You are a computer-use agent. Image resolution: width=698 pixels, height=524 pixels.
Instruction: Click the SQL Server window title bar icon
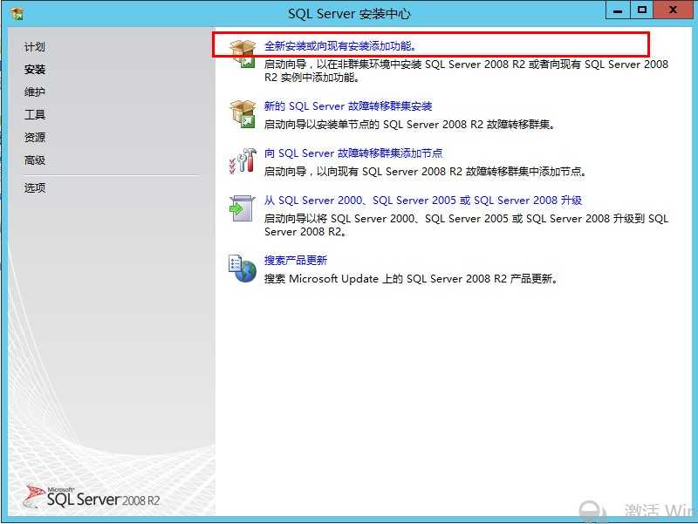click(17, 14)
